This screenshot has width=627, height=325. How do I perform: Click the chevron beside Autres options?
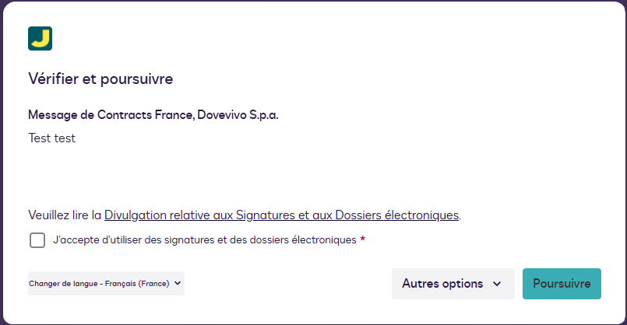pos(497,285)
